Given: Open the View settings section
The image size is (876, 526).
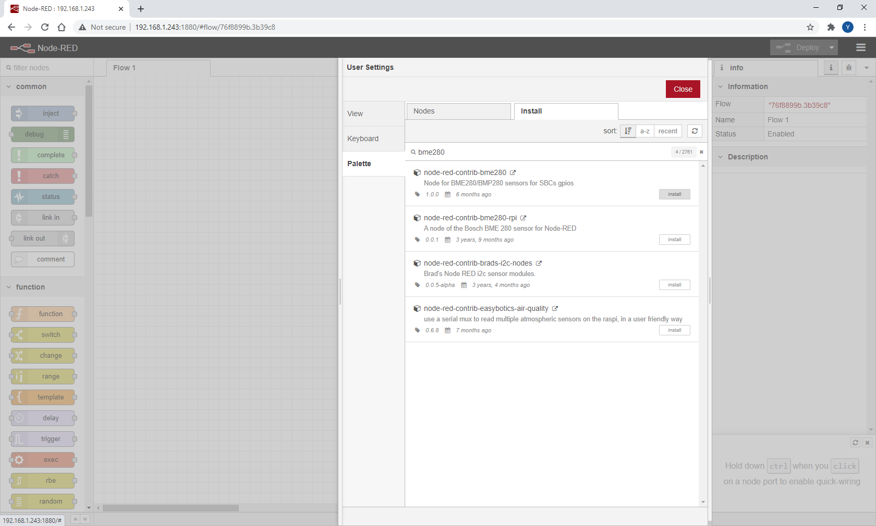Looking at the screenshot, I should click(x=373, y=114).
